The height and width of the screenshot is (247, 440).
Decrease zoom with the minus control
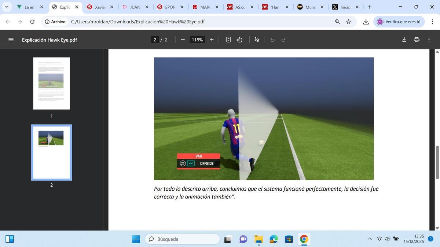point(182,40)
